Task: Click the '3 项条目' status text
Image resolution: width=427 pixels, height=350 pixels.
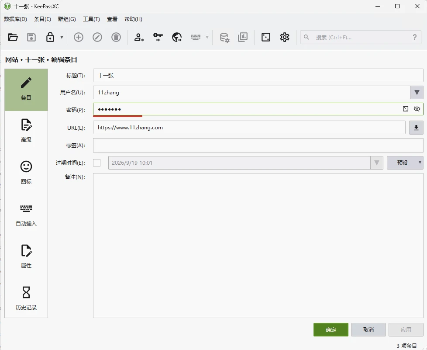Action: pos(406,346)
